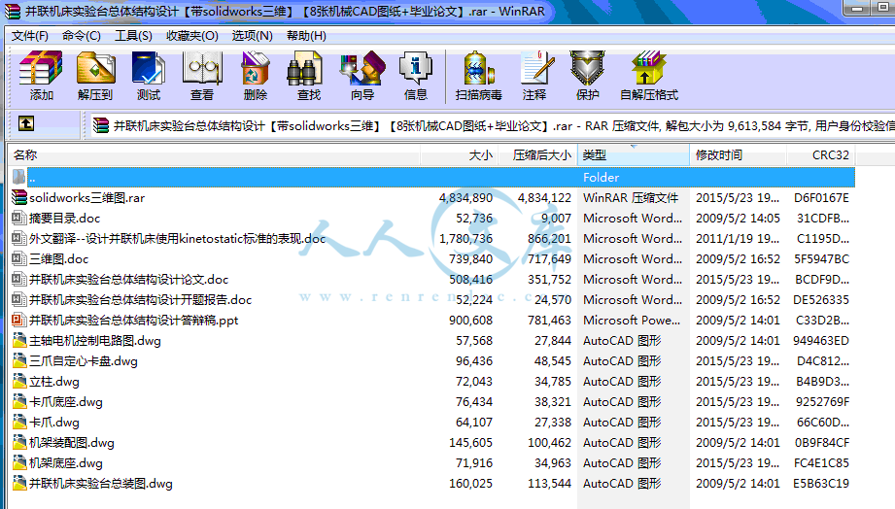Click the DWG icon of 机架底座.dwg

19,462
